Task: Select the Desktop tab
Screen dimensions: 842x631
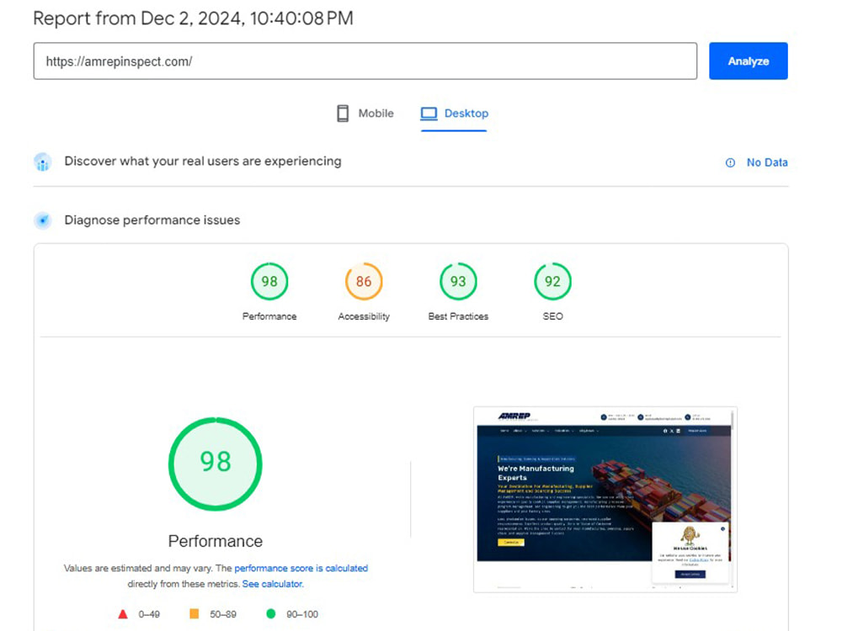Action: [x=455, y=114]
